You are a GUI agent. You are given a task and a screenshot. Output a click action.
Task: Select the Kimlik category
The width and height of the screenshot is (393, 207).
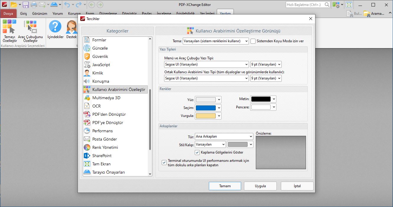pos(115,73)
